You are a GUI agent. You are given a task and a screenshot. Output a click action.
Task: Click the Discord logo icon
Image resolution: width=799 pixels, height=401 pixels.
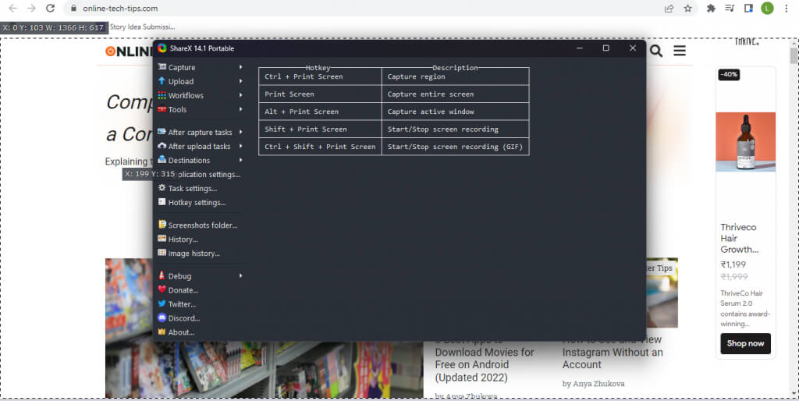(x=162, y=318)
